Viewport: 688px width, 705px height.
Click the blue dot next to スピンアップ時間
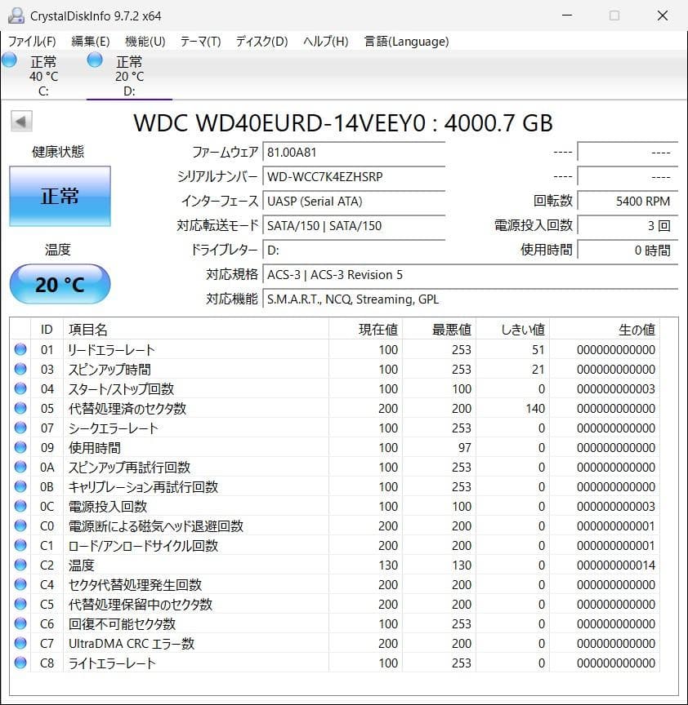pyautogui.click(x=20, y=369)
